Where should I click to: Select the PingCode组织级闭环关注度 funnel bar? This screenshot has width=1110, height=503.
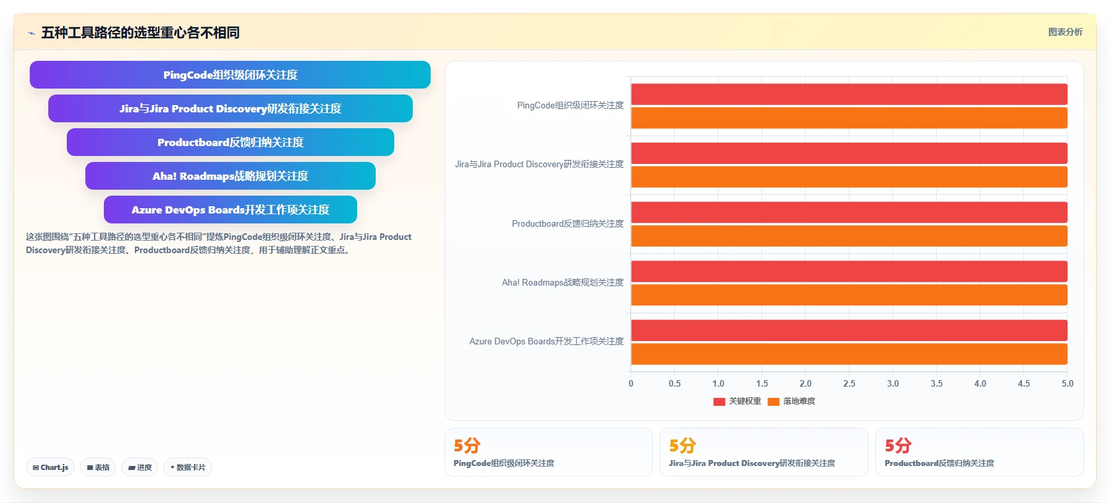[x=230, y=75]
